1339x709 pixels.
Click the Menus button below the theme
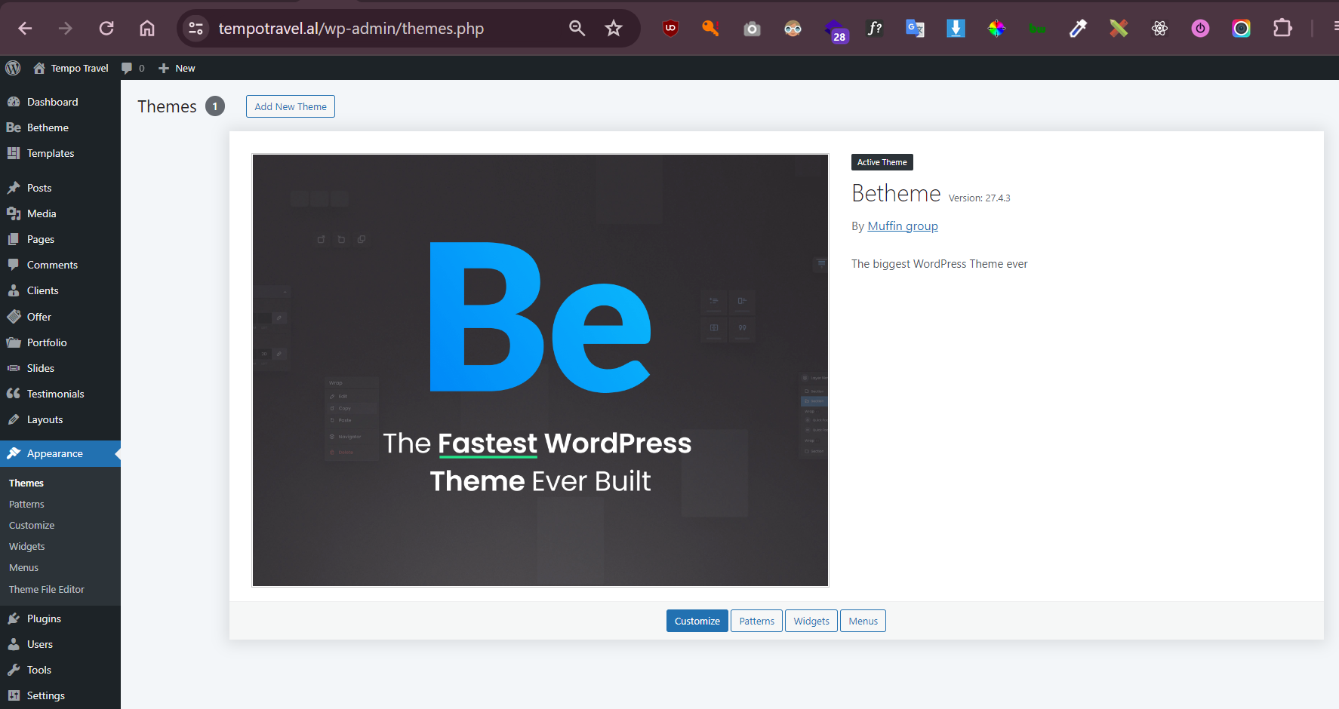[x=863, y=621]
